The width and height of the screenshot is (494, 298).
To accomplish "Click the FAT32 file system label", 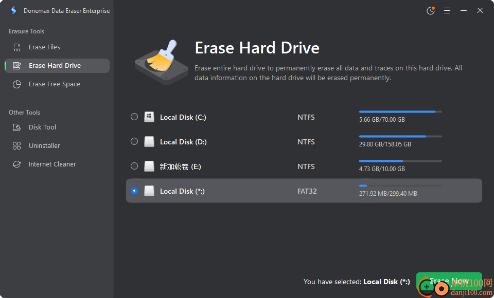I will [x=307, y=191].
